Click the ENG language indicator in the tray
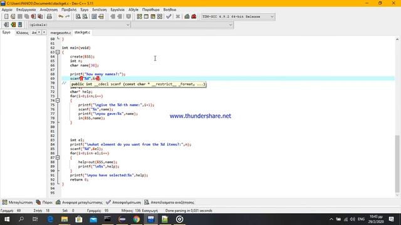Screen dimensions: 401x225 pos(361,219)
